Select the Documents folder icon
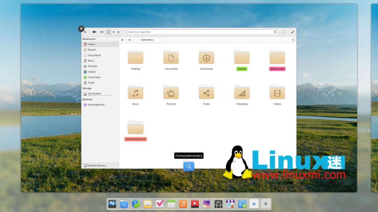The width and height of the screenshot is (378, 212). tap(171, 57)
